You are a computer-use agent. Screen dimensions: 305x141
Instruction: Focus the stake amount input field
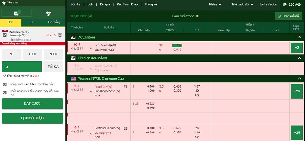22,67
